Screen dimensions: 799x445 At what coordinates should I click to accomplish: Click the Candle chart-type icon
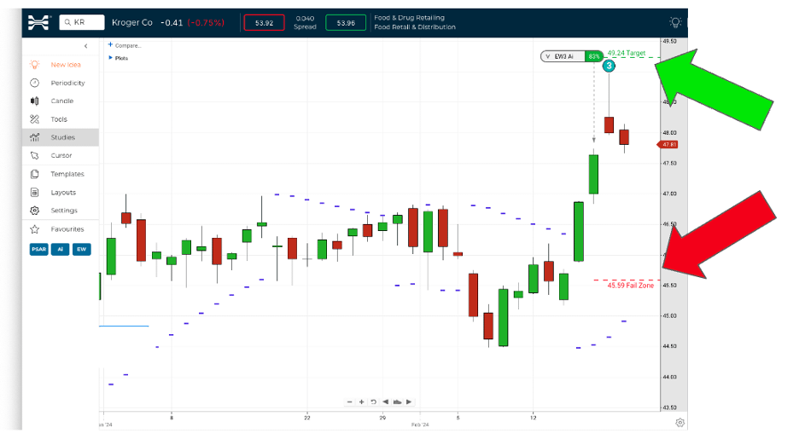pos(35,101)
